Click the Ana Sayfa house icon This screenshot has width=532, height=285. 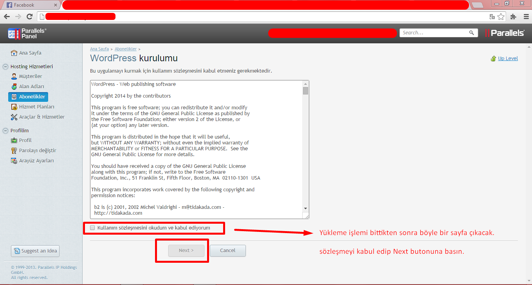coord(14,53)
